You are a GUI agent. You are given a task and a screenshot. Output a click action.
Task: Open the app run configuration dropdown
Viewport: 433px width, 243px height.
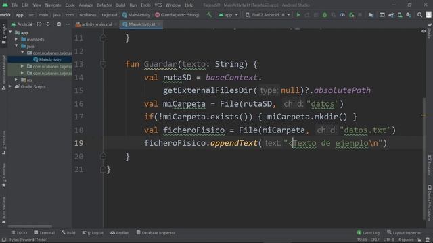tap(229, 15)
